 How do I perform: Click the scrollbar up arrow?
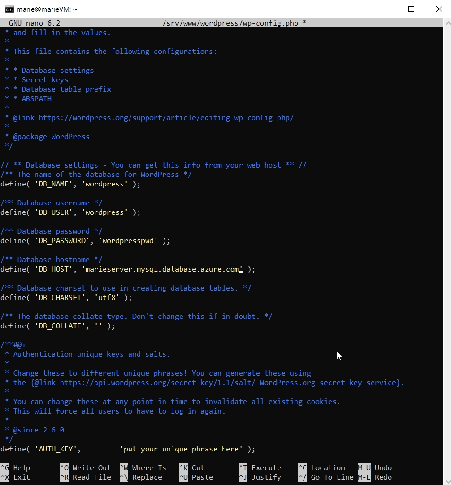(447, 23)
